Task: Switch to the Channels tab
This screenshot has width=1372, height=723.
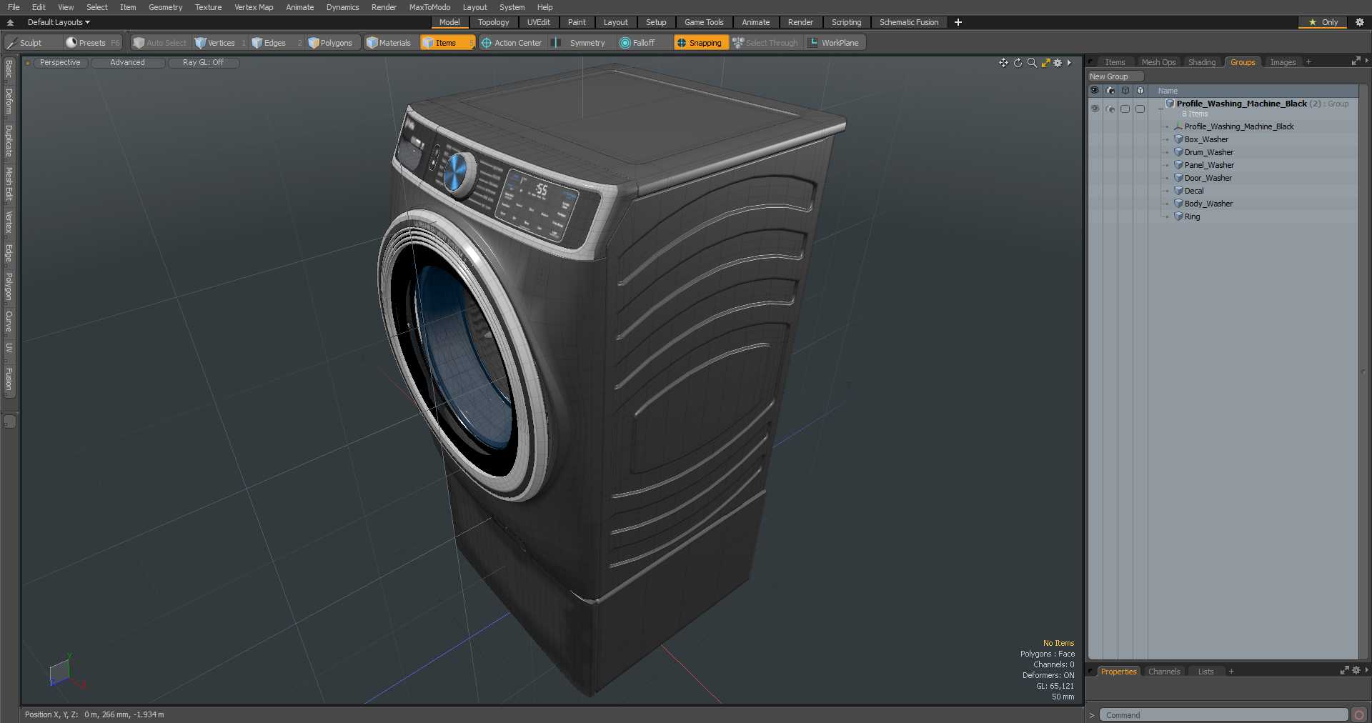Action: [1163, 672]
